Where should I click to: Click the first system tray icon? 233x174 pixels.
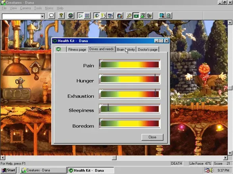207,170
